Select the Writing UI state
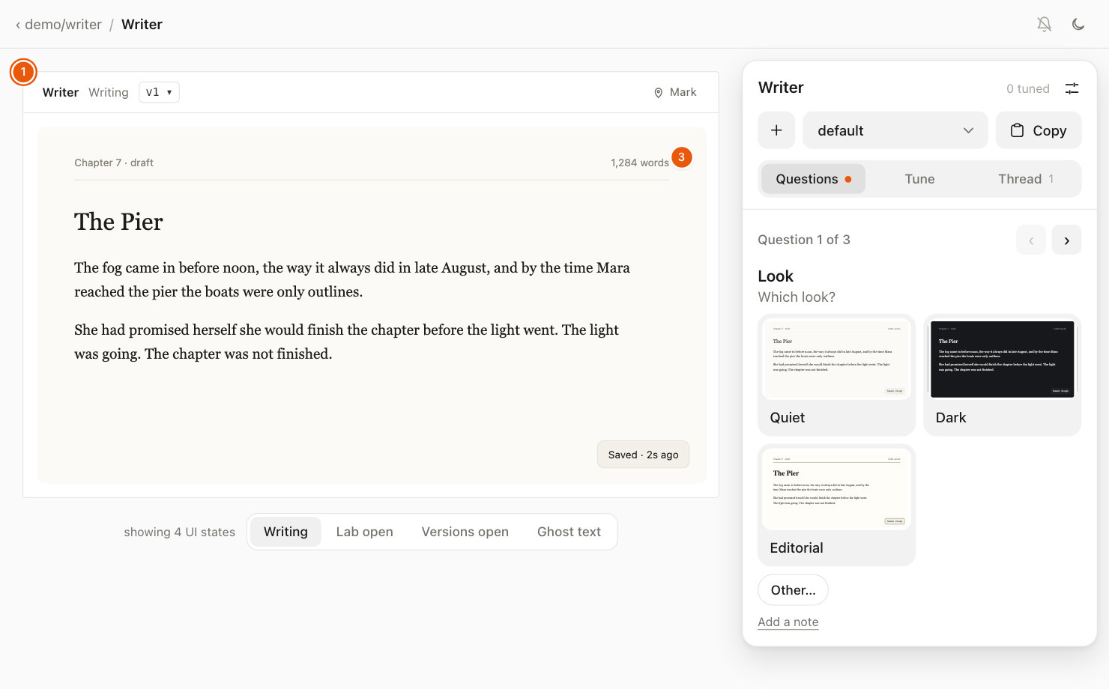 pyautogui.click(x=285, y=532)
